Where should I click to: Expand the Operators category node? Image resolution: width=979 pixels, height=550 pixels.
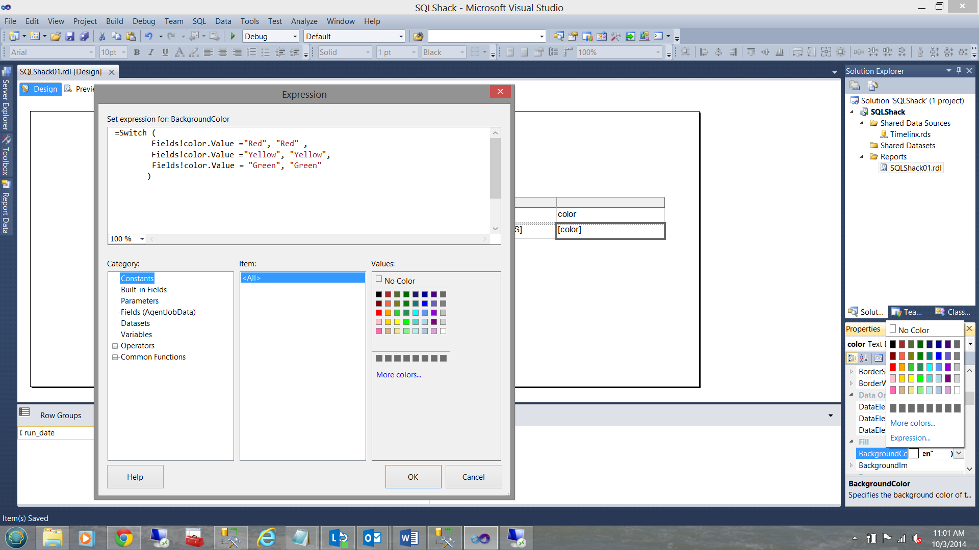pos(115,346)
